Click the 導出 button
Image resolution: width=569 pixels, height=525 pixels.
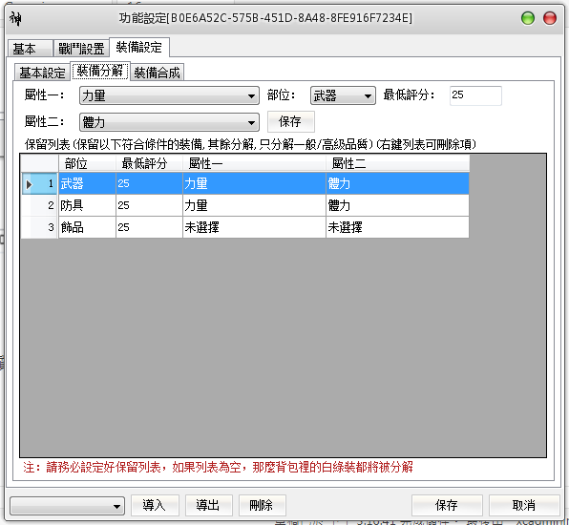tap(208, 505)
